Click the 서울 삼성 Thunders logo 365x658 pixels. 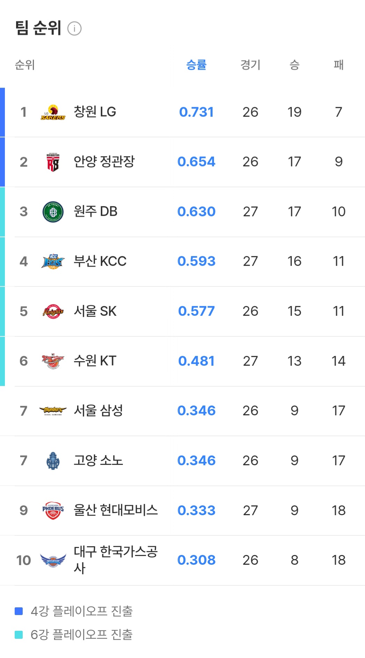tap(53, 410)
